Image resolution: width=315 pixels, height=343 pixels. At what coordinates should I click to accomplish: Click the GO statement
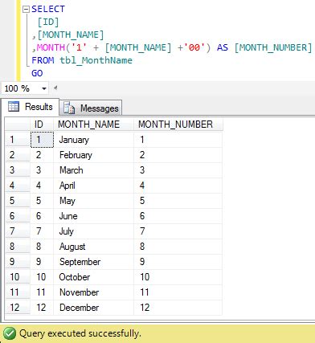point(37,73)
